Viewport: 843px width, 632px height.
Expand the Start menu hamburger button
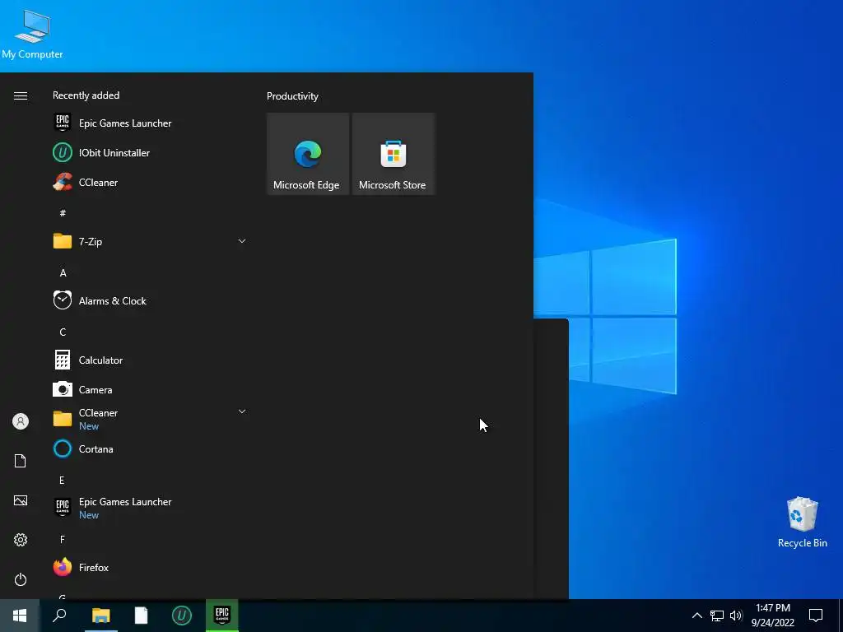(21, 95)
